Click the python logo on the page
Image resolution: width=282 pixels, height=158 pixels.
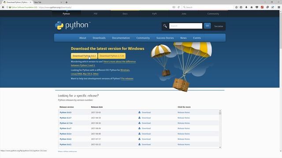(x=72, y=25)
